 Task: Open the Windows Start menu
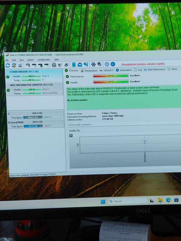pos(103,201)
